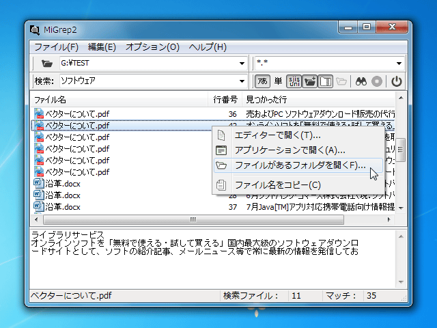Screen dimensions: 437x328
Task: Choose ファイルがあるフォルダを開く(F)... context entry
Action: tap(298, 165)
